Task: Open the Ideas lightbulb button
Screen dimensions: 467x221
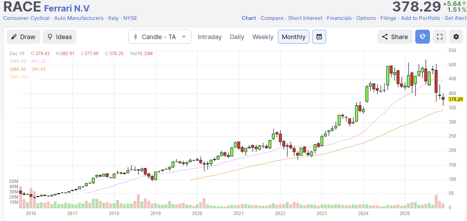Action: [59, 37]
